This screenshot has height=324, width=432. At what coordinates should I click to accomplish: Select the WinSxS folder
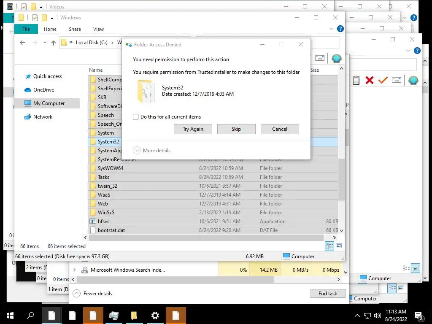point(213,213)
